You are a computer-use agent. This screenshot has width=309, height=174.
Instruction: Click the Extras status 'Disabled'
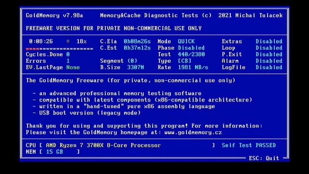(269, 42)
